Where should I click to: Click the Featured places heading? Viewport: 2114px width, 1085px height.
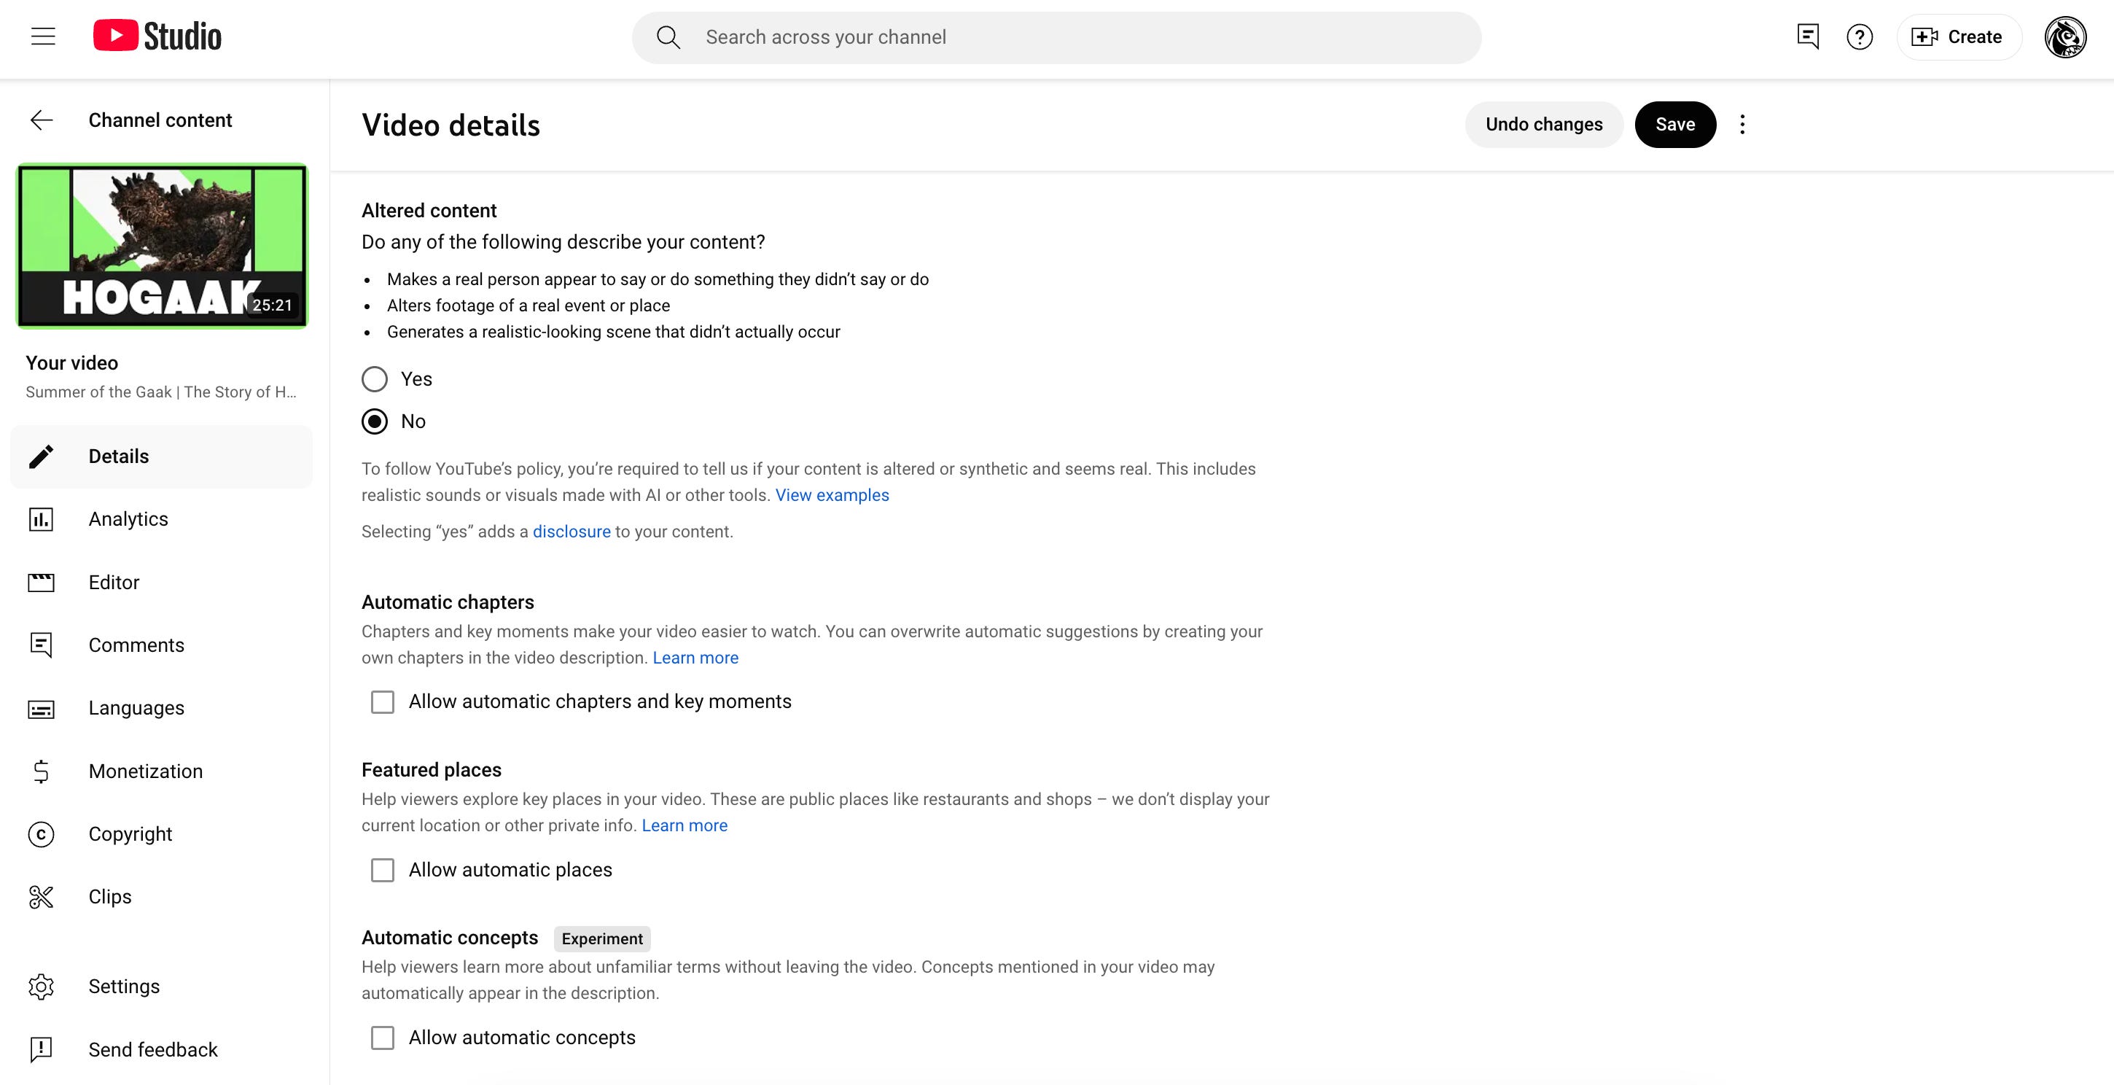432,770
